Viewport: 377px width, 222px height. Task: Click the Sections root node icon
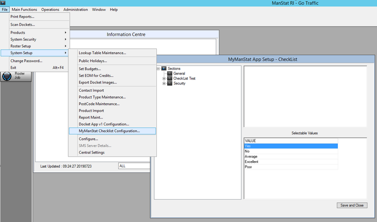coord(164,69)
